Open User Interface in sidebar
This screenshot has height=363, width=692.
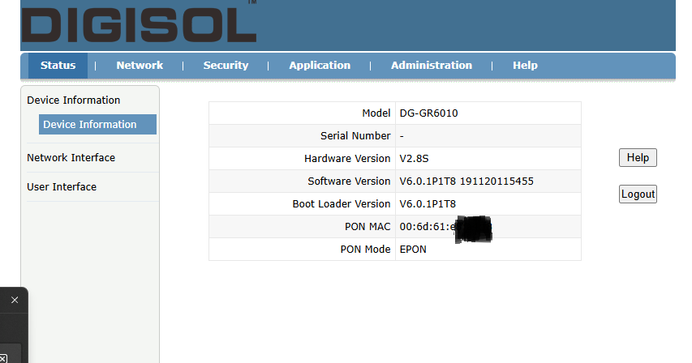pos(62,187)
